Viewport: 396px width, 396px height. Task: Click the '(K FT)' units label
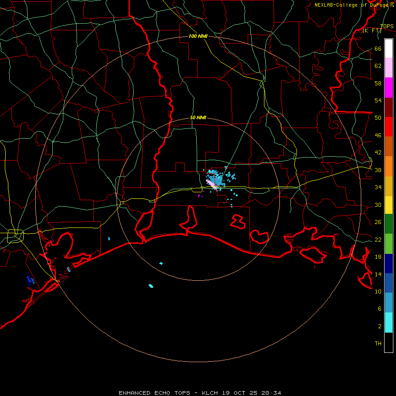tap(372, 31)
